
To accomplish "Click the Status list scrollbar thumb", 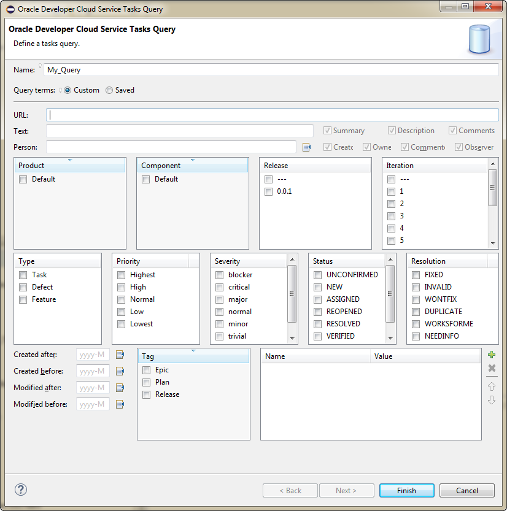I will click(390, 294).
